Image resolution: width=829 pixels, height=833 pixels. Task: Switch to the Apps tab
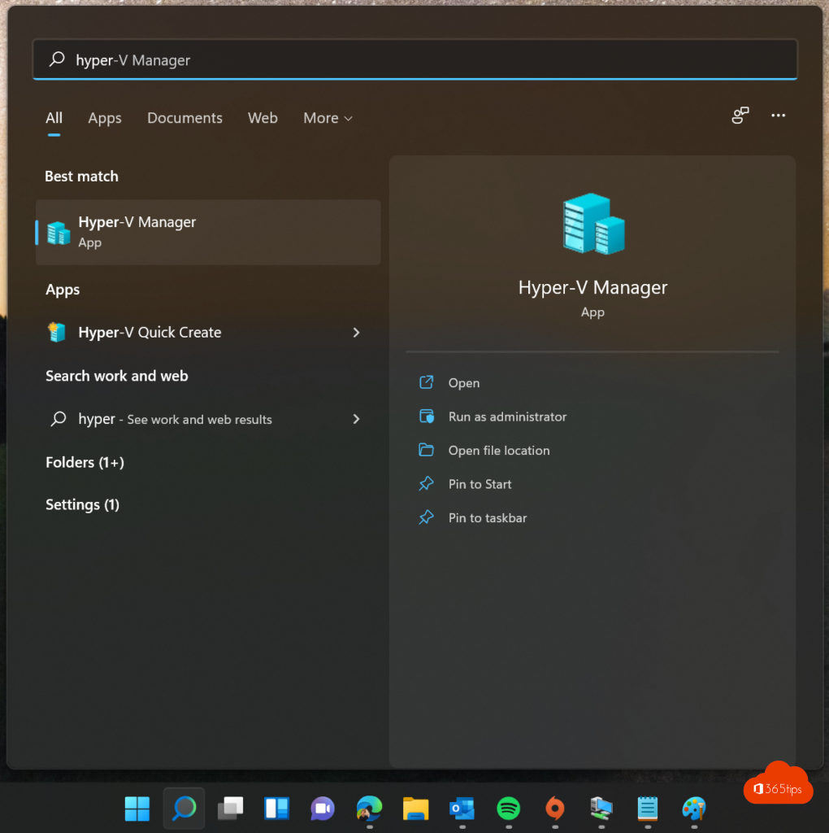(105, 118)
